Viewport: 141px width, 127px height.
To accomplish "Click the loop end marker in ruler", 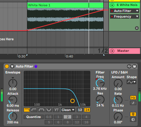I will click(x=104, y=55).
